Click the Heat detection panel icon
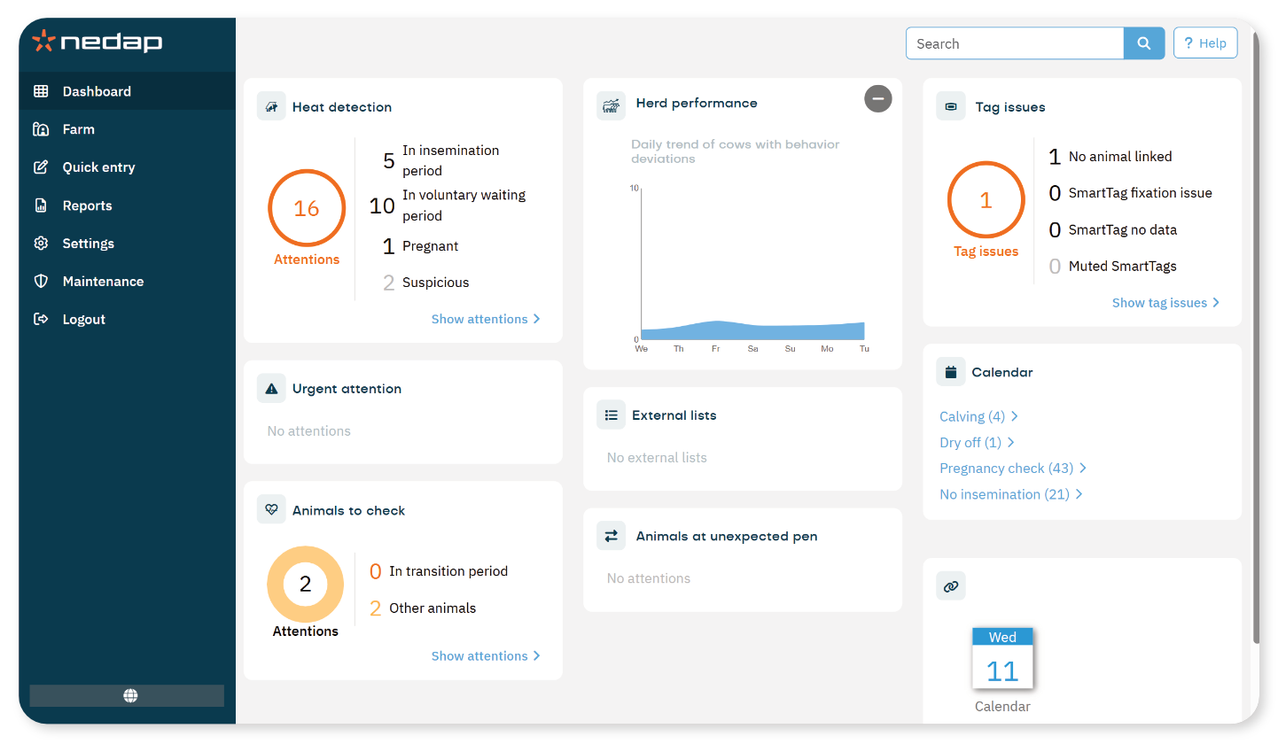This screenshot has height=744, width=1278. pyautogui.click(x=271, y=106)
